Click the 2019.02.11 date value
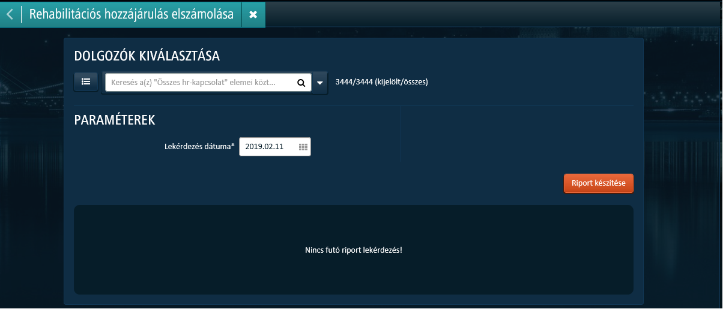 click(264, 147)
